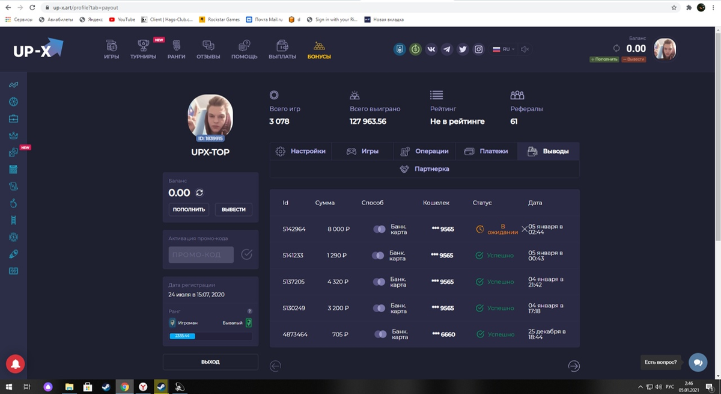Open the ТУРНИРЫ section in the header
The image size is (721, 394).
pos(143,49)
